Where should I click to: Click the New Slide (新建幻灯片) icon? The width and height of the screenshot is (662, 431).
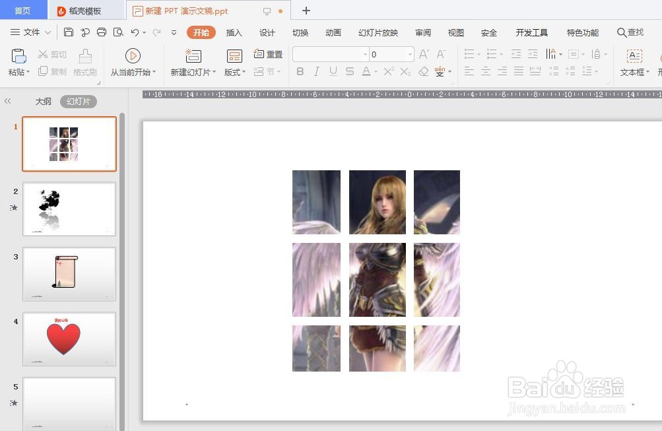[193, 56]
